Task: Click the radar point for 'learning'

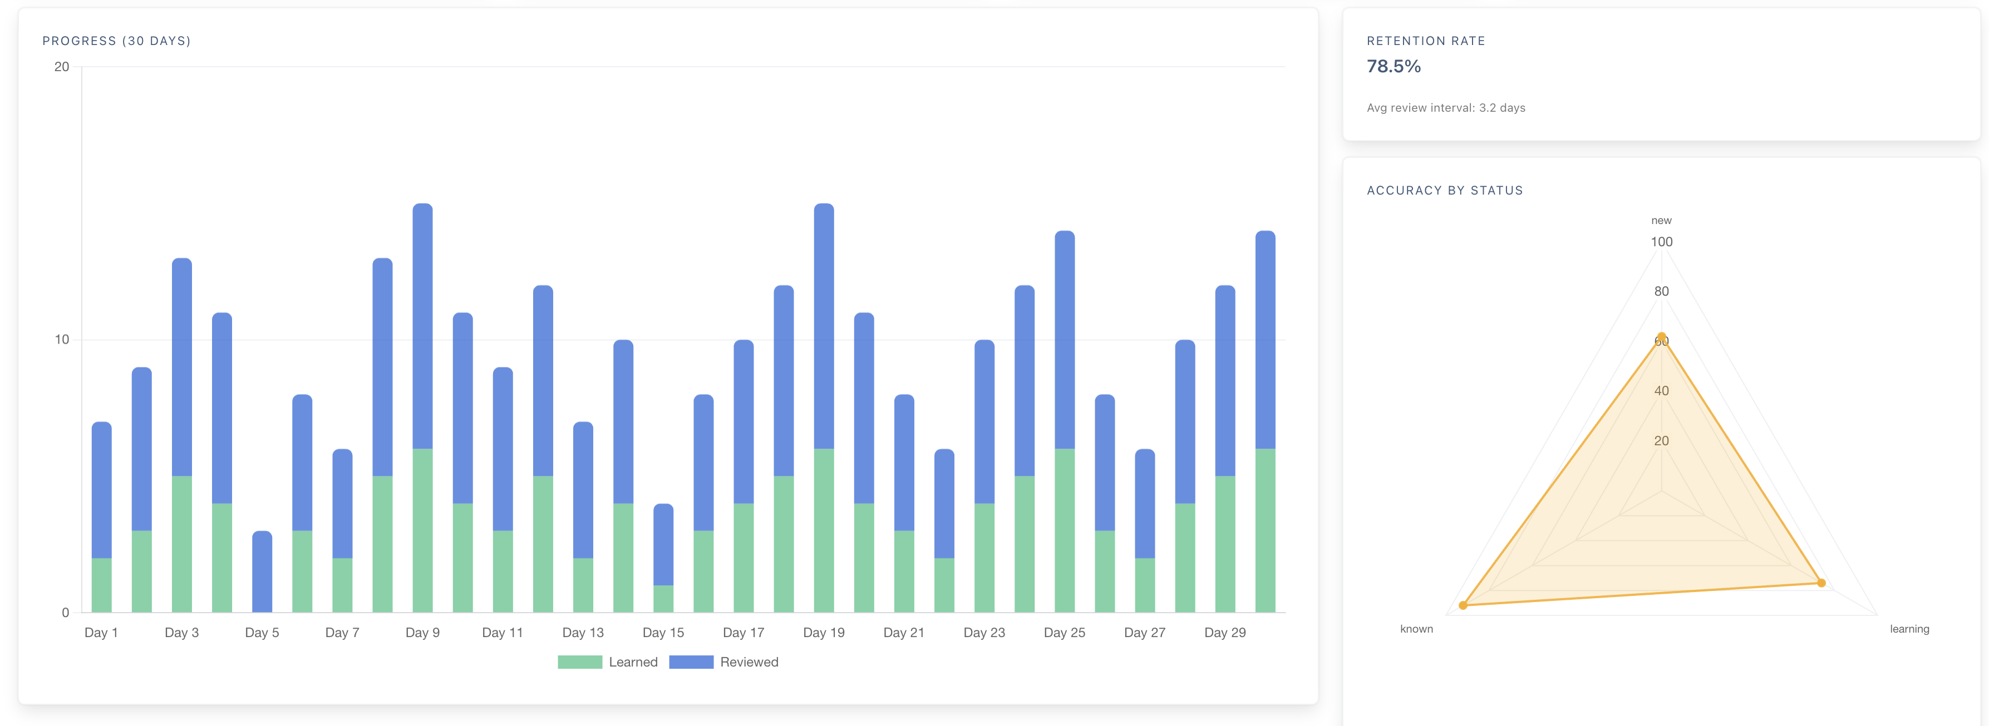Action: [1821, 583]
